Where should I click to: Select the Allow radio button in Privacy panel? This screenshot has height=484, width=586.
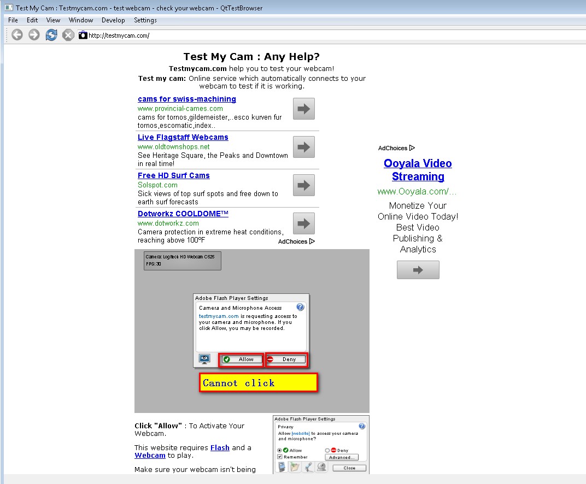coord(280,450)
